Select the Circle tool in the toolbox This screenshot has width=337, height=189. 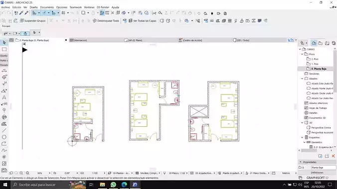coord(4,137)
